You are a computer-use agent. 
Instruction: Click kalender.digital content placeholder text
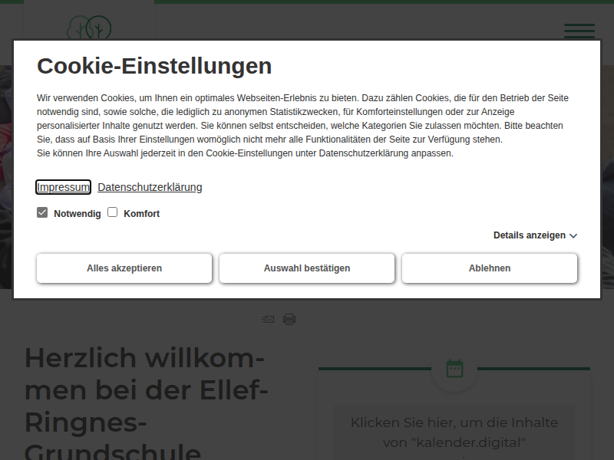pyautogui.click(x=454, y=432)
